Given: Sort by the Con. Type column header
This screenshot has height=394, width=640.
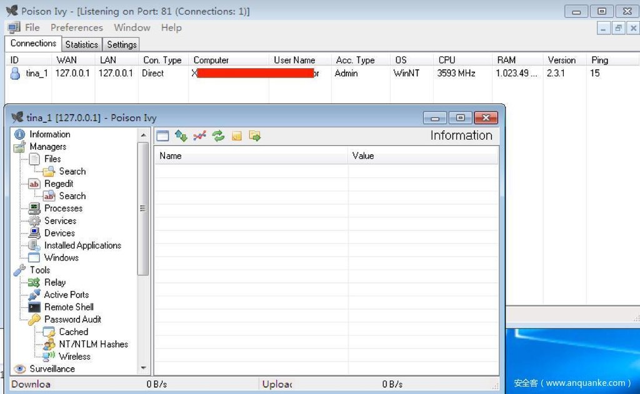Looking at the screenshot, I should 163,60.
